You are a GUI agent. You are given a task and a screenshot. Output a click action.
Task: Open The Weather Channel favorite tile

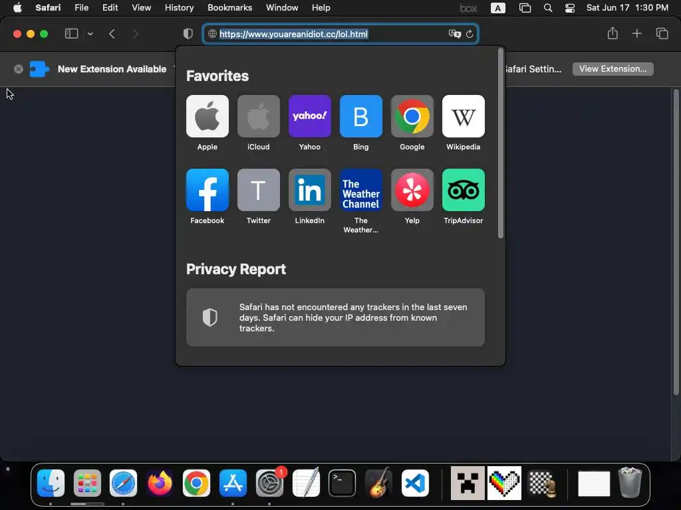361,190
